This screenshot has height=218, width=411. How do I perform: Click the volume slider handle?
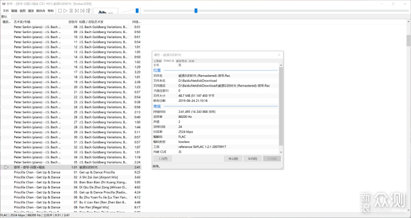coord(137,10)
